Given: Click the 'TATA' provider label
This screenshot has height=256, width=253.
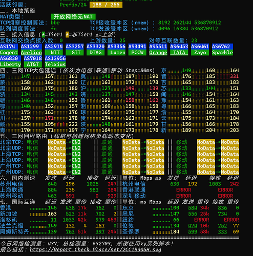Looking at the screenshot, I should [179, 52].
